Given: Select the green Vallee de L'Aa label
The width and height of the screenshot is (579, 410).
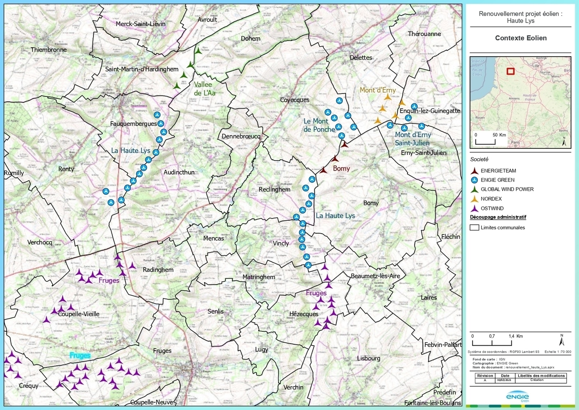Looking at the screenshot, I should [x=204, y=89].
